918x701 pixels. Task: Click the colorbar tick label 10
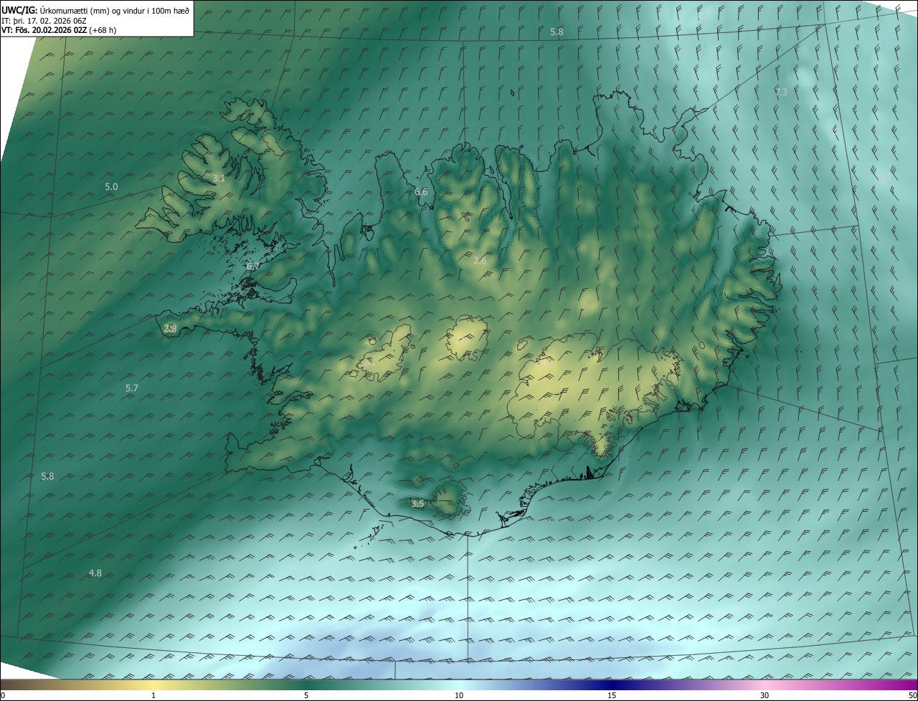click(459, 695)
